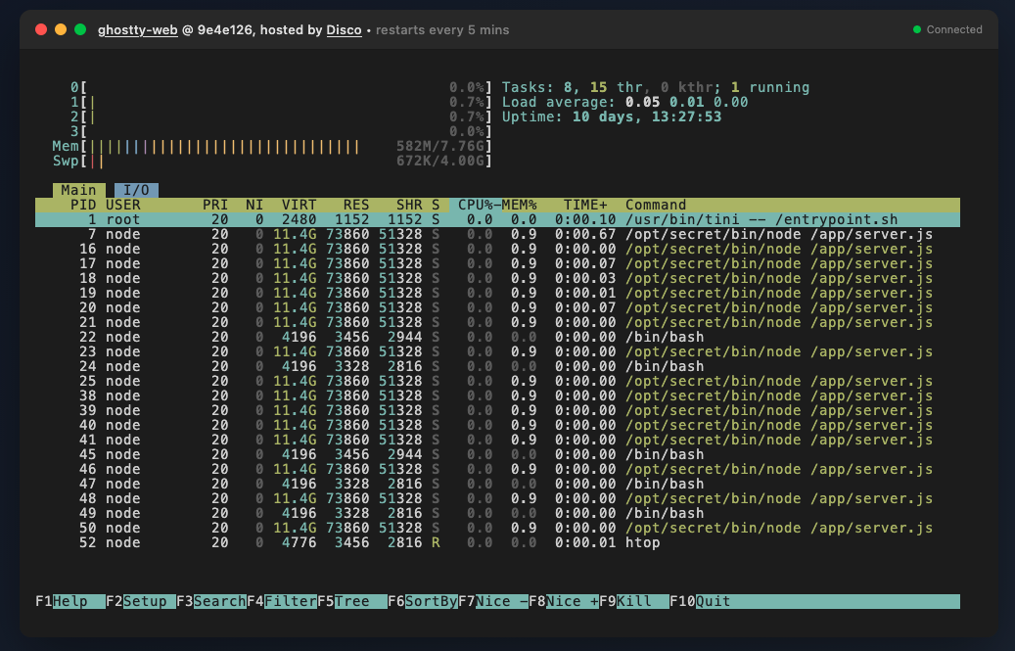This screenshot has width=1015, height=651.
Task: Select PID 22 /bin/bash row
Action: click(x=497, y=337)
